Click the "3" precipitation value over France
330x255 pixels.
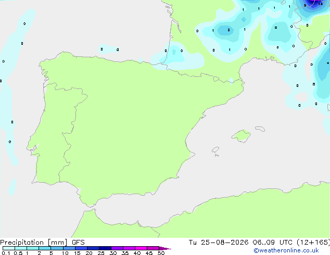pyautogui.click(x=229, y=30)
